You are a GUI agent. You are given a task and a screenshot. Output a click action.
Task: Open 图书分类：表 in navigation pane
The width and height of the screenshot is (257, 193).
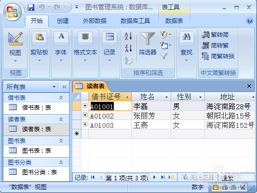pos(36,172)
